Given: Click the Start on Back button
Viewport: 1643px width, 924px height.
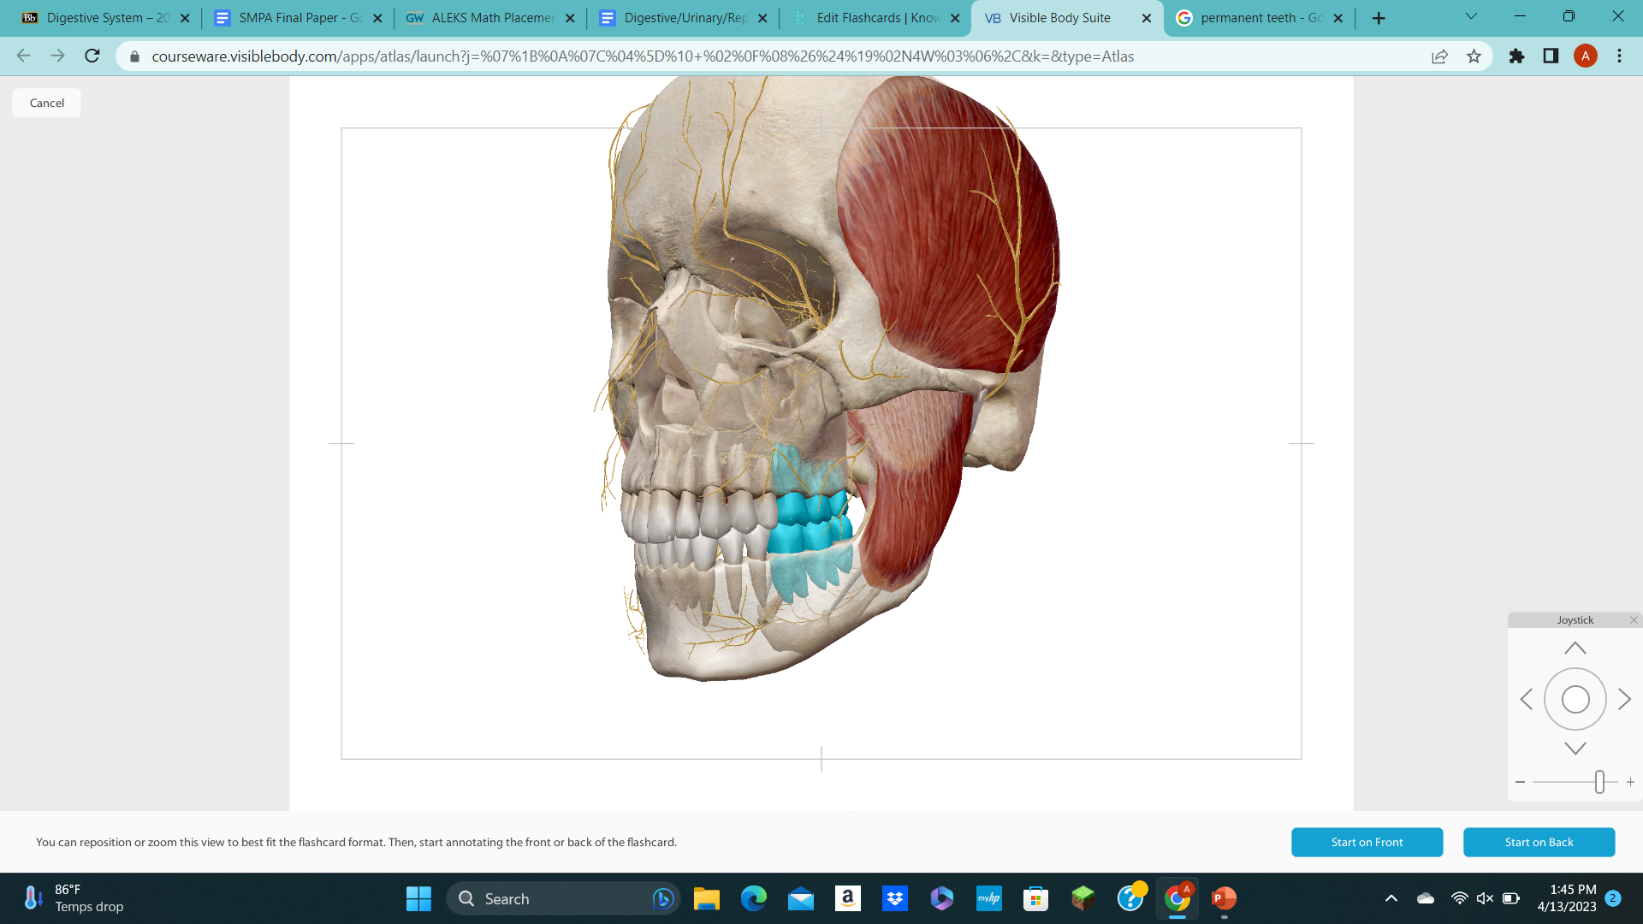Looking at the screenshot, I should (x=1539, y=842).
